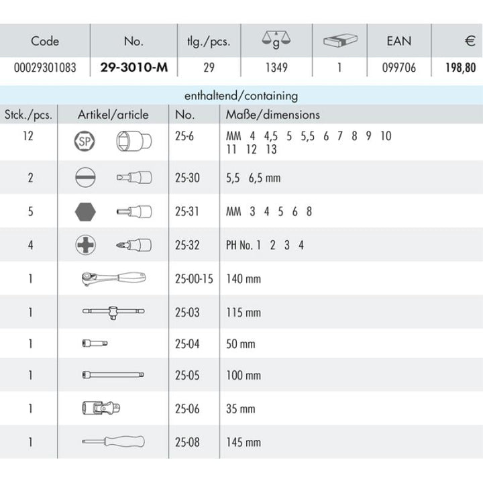Click the Artikel/article column header

113,115
